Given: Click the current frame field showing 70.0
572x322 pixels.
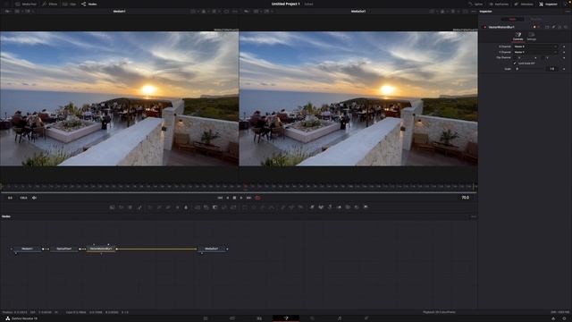Looking at the screenshot, I should [x=465, y=198].
